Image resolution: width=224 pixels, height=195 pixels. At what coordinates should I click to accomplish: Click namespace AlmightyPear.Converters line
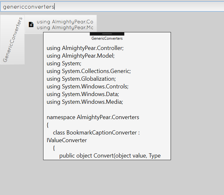click(93, 117)
